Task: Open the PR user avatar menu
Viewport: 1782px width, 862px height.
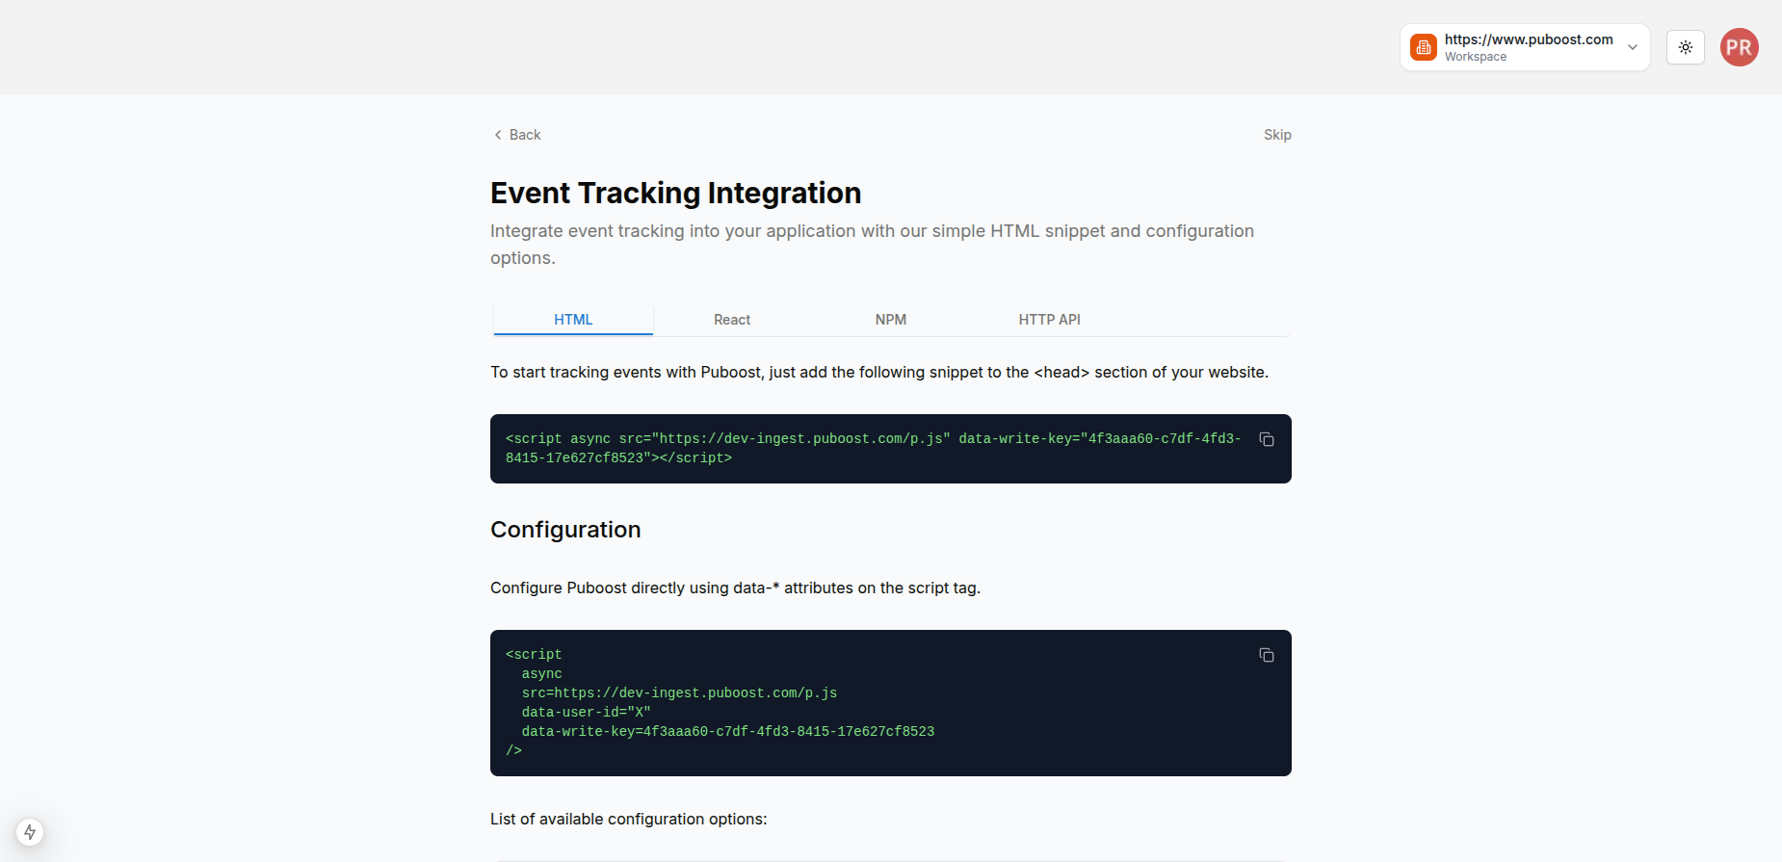Action: pyautogui.click(x=1739, y=47)
